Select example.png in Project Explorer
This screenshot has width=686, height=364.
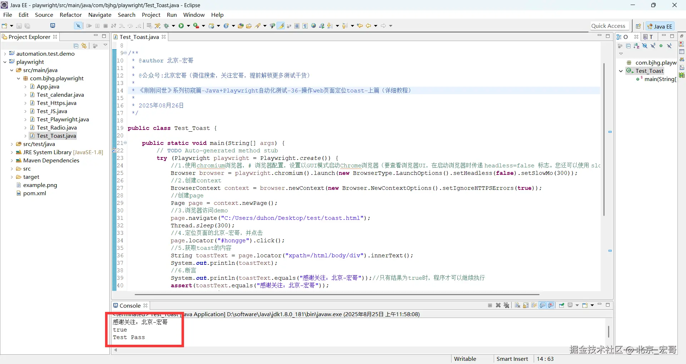(x=40, y=185)
